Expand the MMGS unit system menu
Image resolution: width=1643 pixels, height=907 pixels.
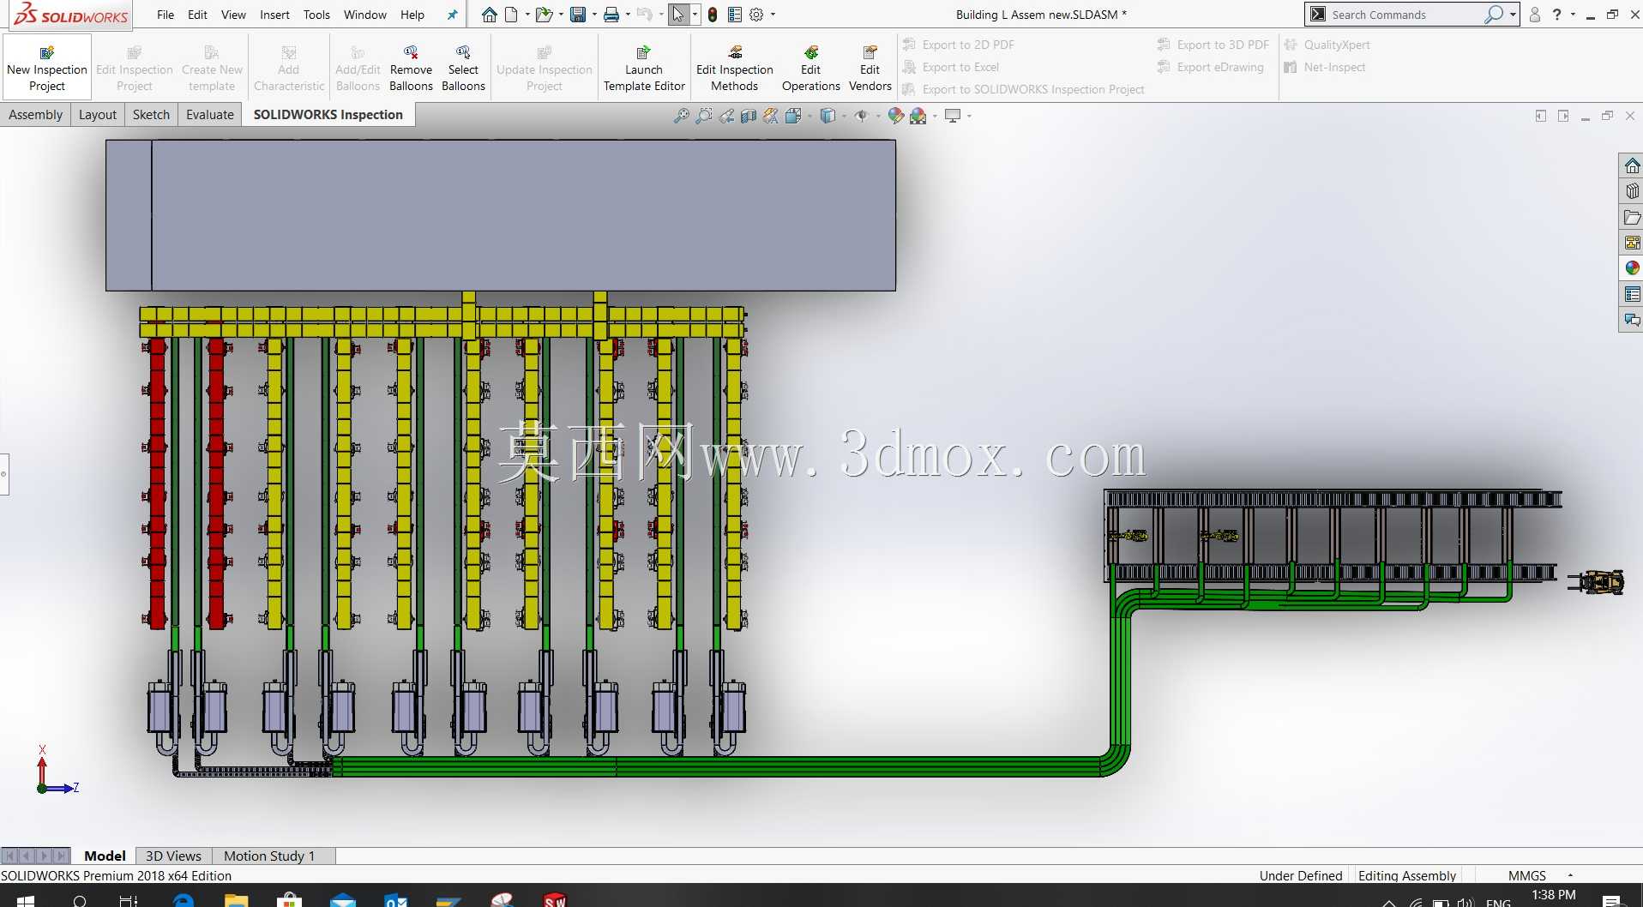[x=1570, y=875]
